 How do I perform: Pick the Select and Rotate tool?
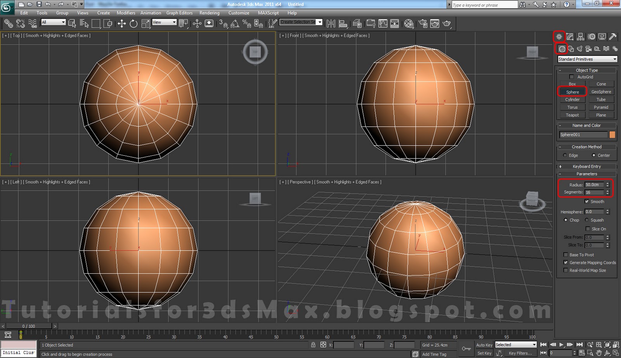coord(134,24)
